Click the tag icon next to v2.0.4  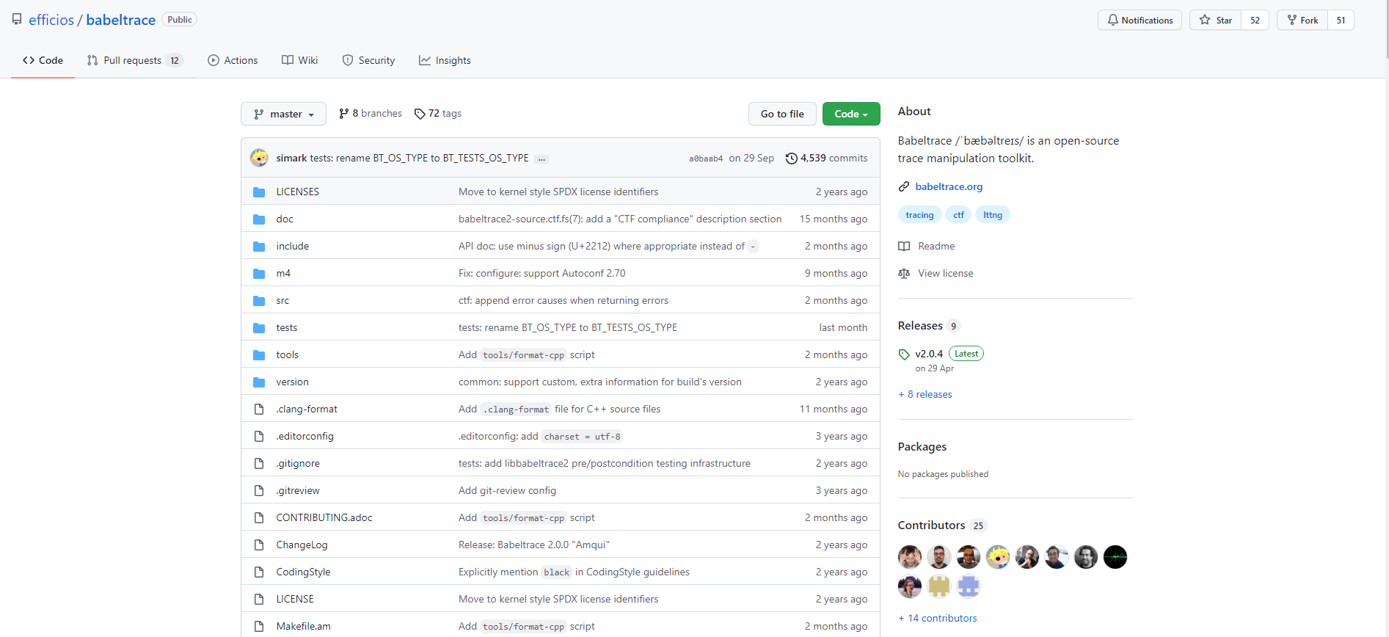(904, 354)
